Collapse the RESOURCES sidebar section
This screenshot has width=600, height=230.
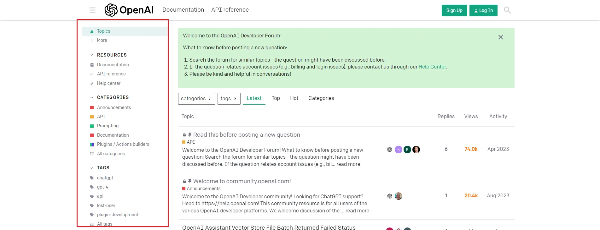pos(92,55)
